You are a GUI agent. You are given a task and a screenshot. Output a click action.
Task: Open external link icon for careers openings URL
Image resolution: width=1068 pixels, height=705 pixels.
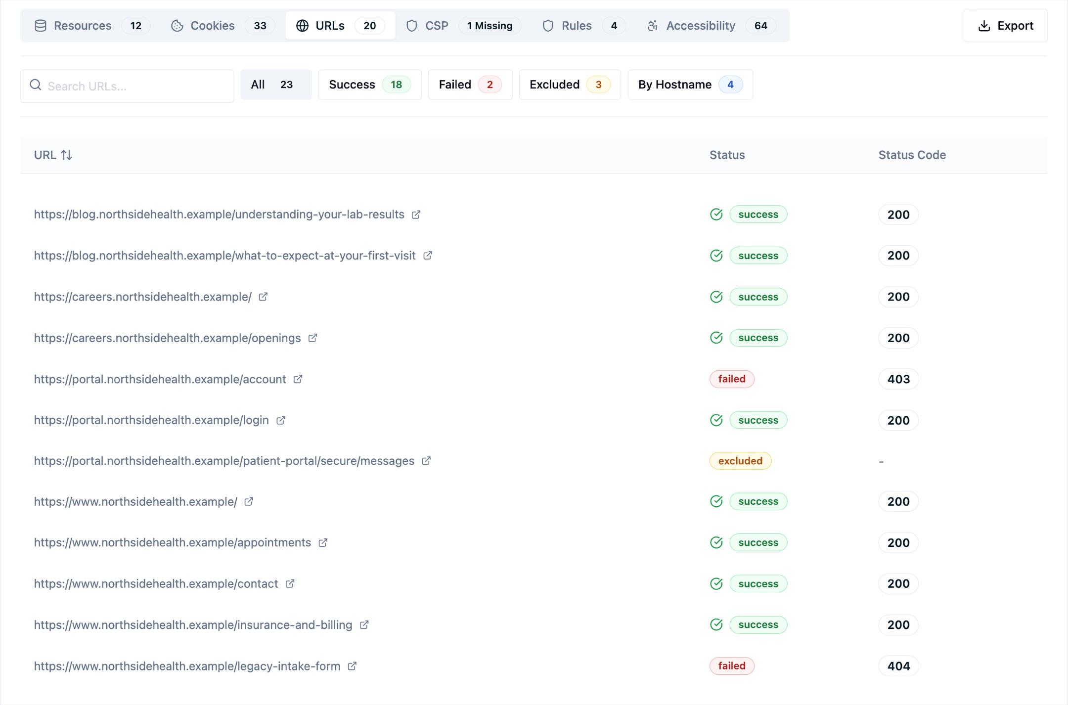tap(312, 338)
